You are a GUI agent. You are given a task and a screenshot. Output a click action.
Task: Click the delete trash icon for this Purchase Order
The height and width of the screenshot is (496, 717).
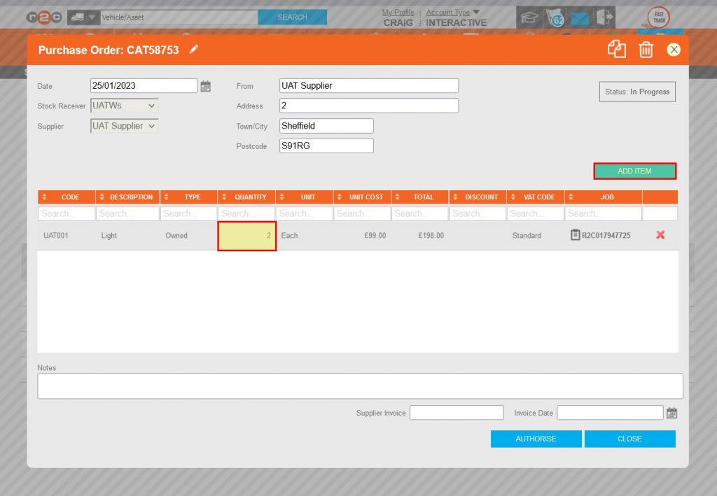pos(646,49)
